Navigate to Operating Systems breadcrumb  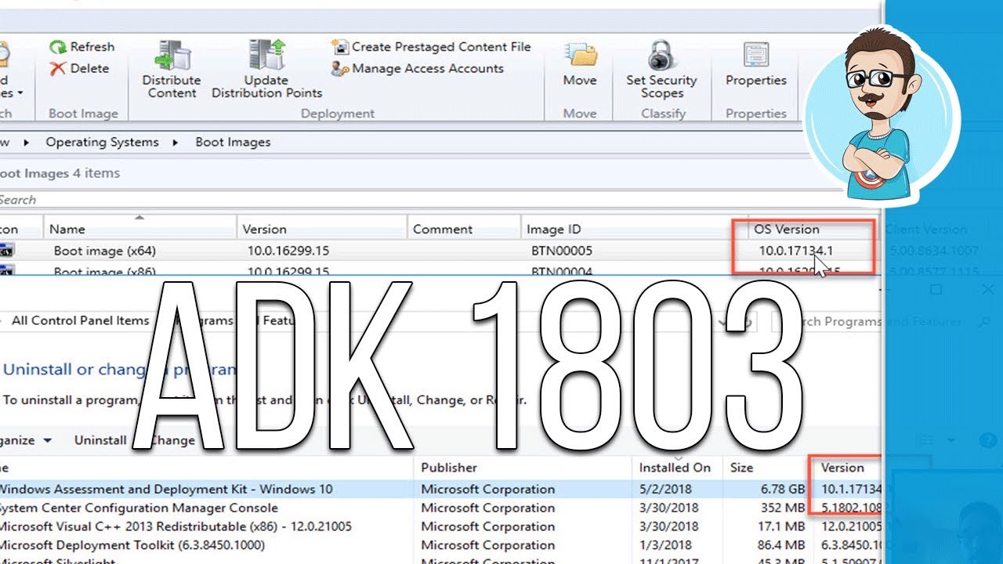pyautogui.click(x=102, y=142)
